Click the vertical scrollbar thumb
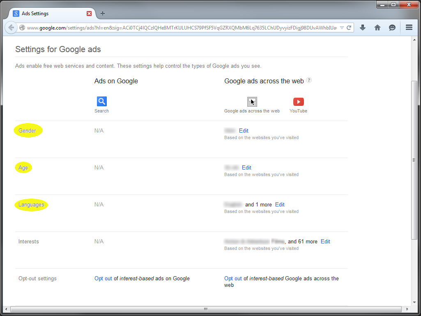This screenshot has width=421, height=316. click(x=414, y=160)
